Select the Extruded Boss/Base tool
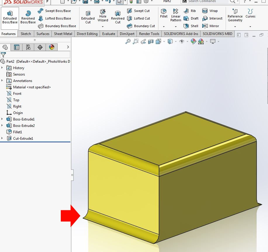Screen dimensions: 268x252 pyautogui.click(x=10, y=18)
